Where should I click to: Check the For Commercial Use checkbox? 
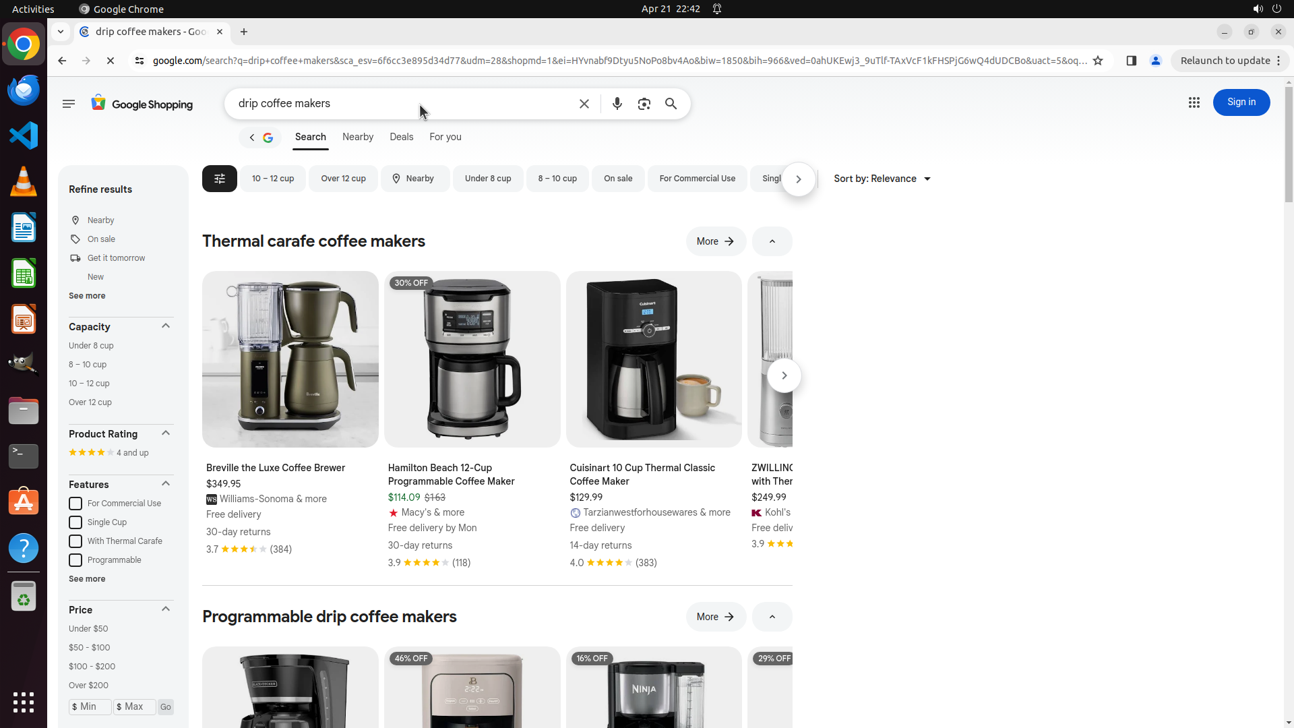[75, 504]
